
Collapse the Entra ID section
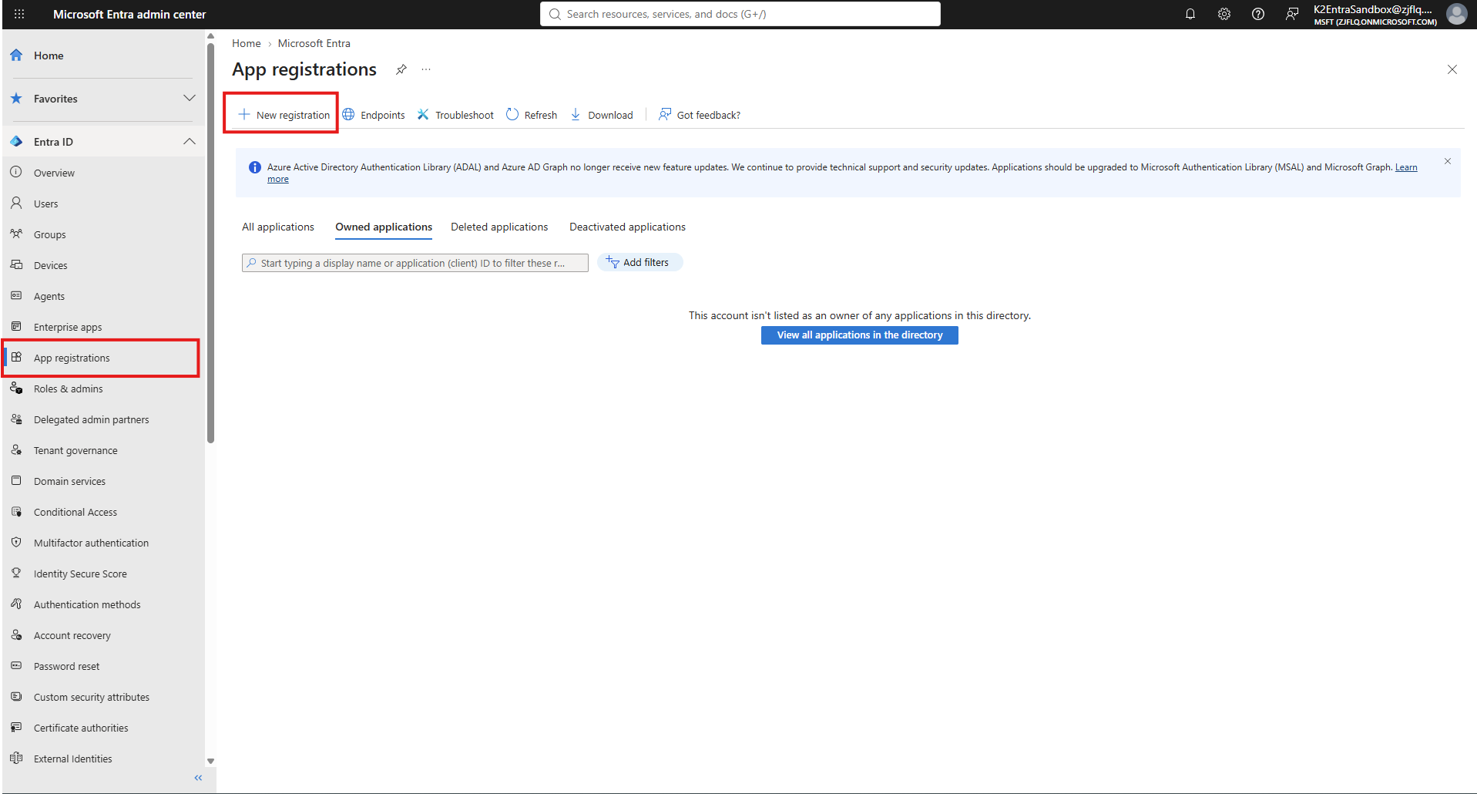[190, 141]
